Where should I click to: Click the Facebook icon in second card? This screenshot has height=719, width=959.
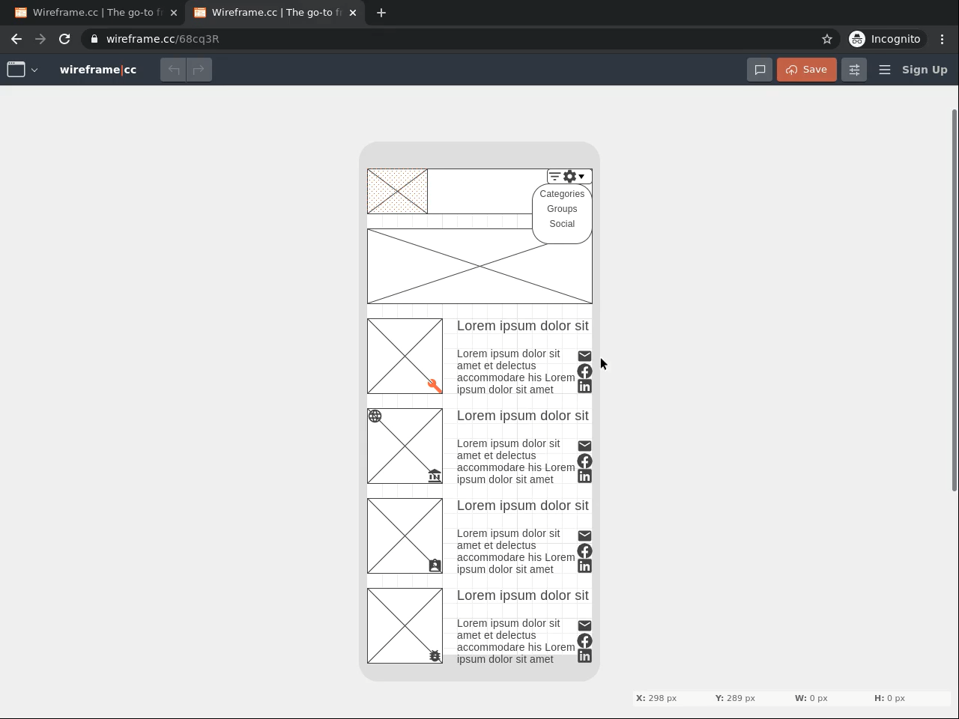(584, 461)
